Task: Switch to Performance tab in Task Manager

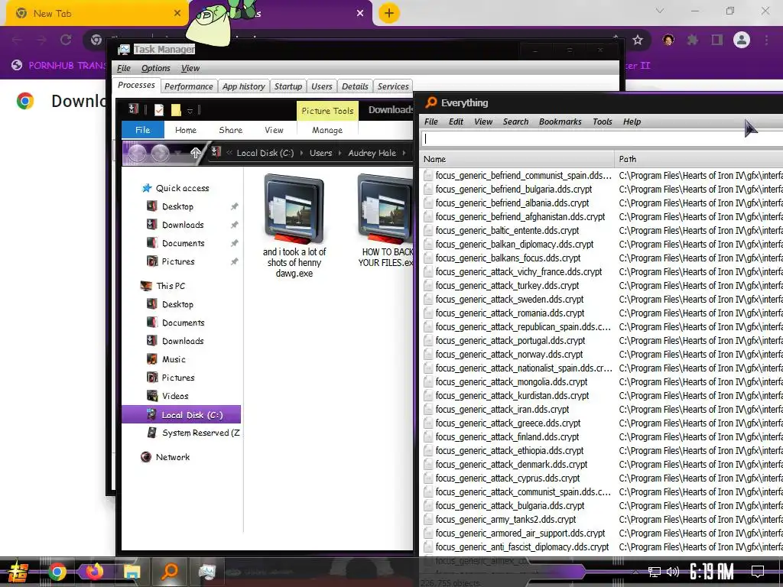Action: 189,86
